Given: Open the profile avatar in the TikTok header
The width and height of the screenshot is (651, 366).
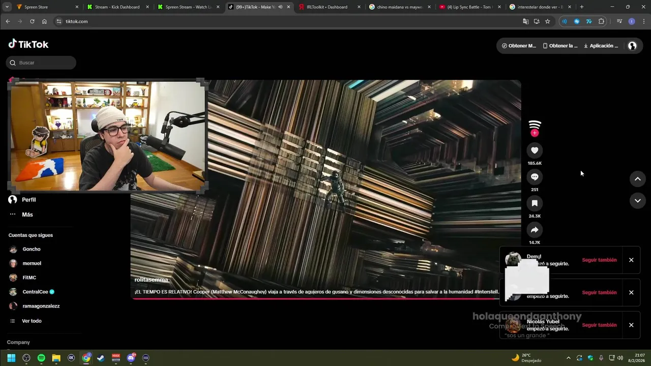Looking at the screenshot, I should [632, 46].
